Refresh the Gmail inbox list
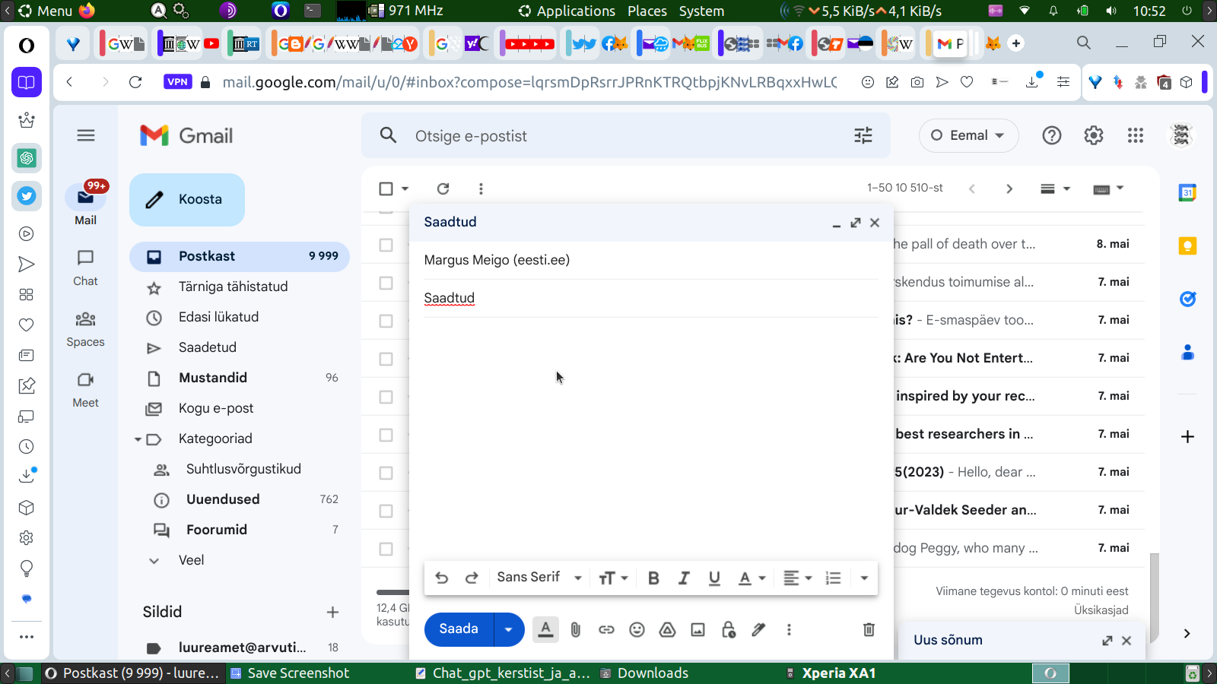The image size is (1217, 684). [443, 188]
